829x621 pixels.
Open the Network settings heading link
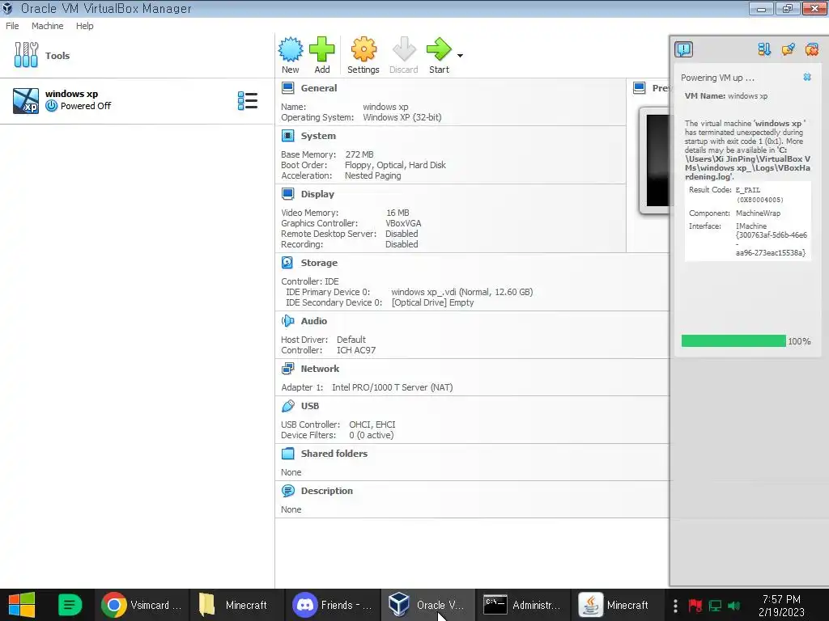click(320, 369)
